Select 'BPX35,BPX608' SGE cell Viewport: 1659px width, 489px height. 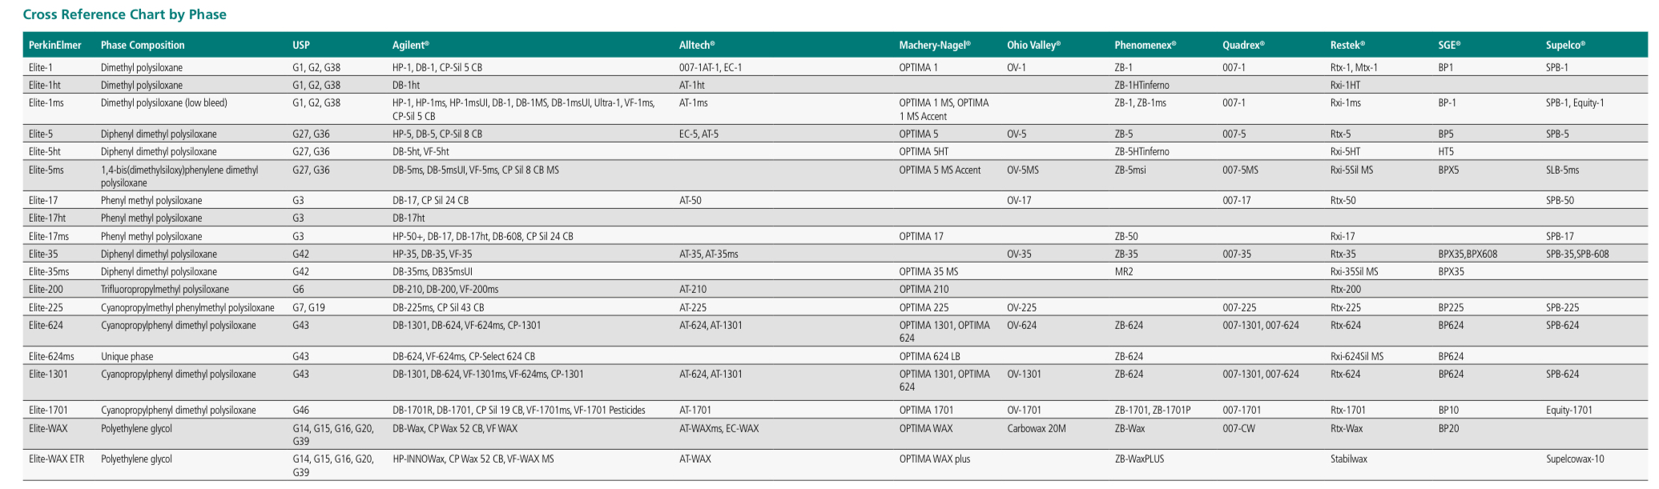click(x=1468, y=255)
